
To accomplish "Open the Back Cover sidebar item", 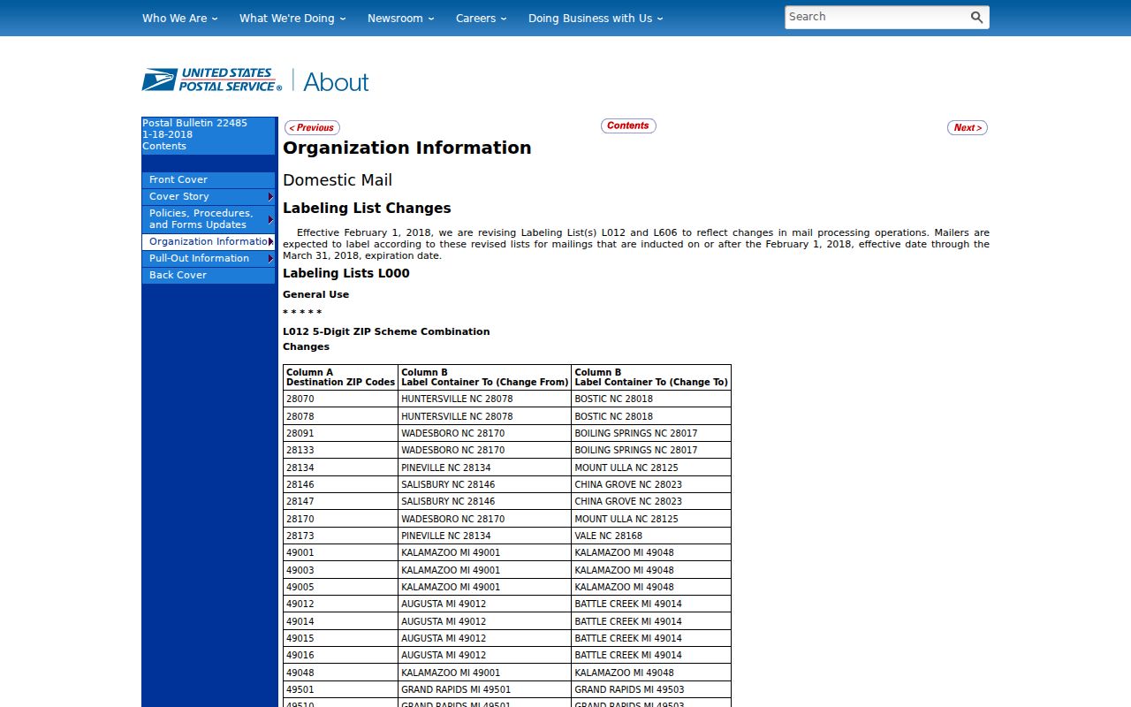I will pos(209,275).
